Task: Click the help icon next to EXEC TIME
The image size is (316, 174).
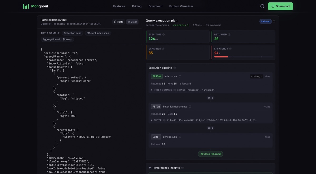Action: point(164,34)
